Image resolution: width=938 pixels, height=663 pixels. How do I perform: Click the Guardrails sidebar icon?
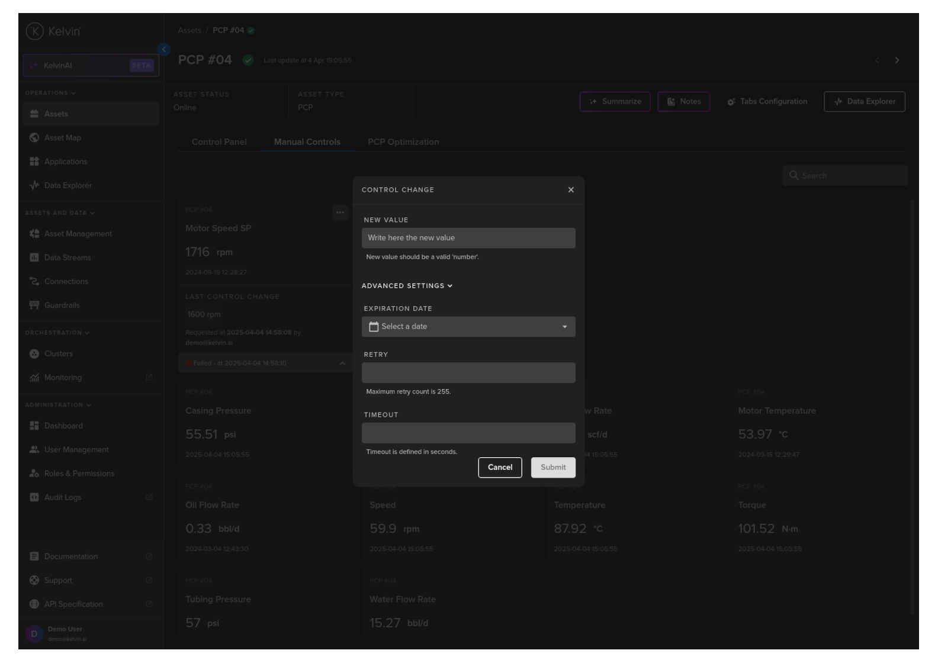pos(34,305)
